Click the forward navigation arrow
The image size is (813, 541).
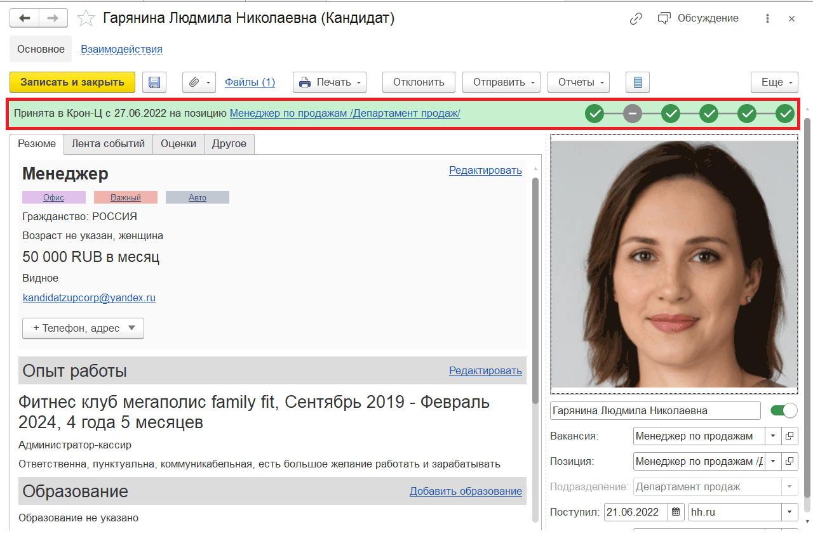[53, 18]
